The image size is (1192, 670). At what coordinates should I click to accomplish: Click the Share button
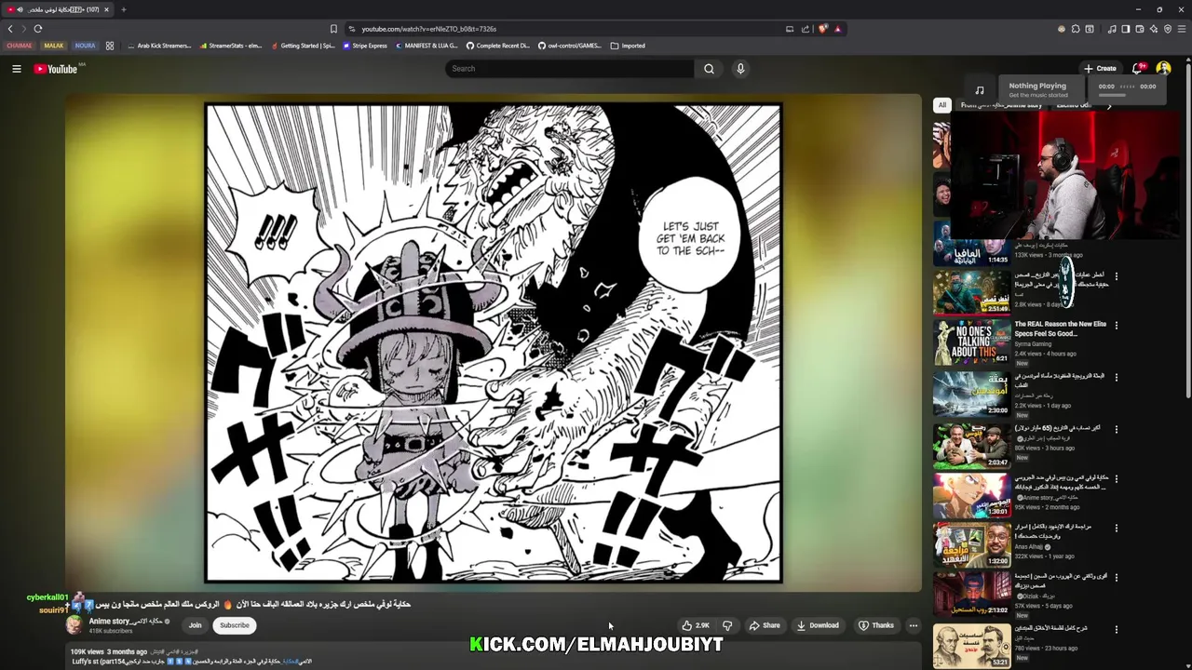pos(765,625)
